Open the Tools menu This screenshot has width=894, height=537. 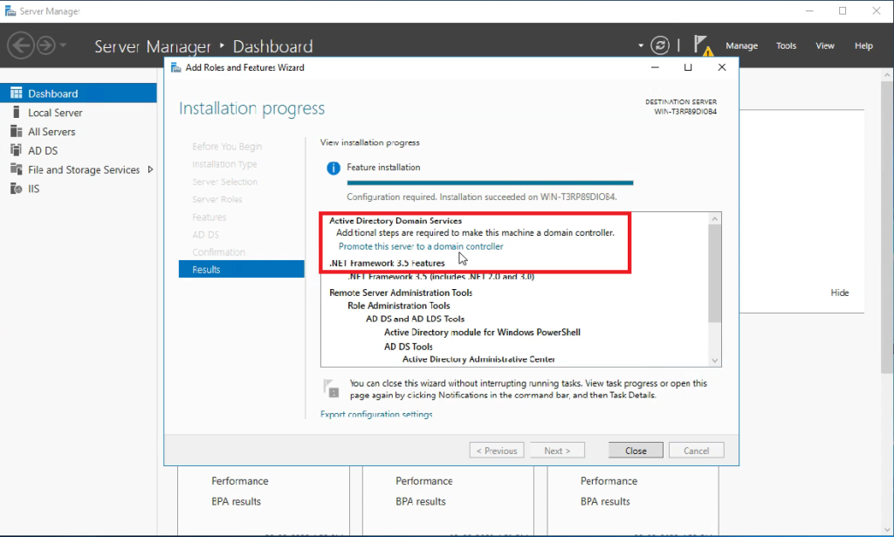pyautogui.click(x=786, y=45)
